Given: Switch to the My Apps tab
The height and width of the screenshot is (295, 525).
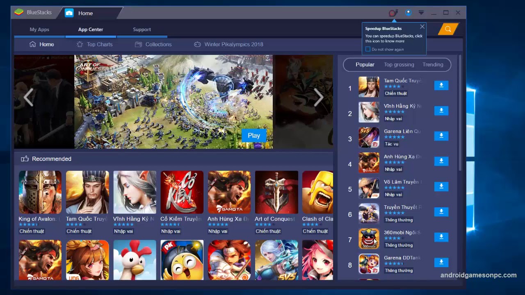Looking at the screenshot, I should point(39,29).
